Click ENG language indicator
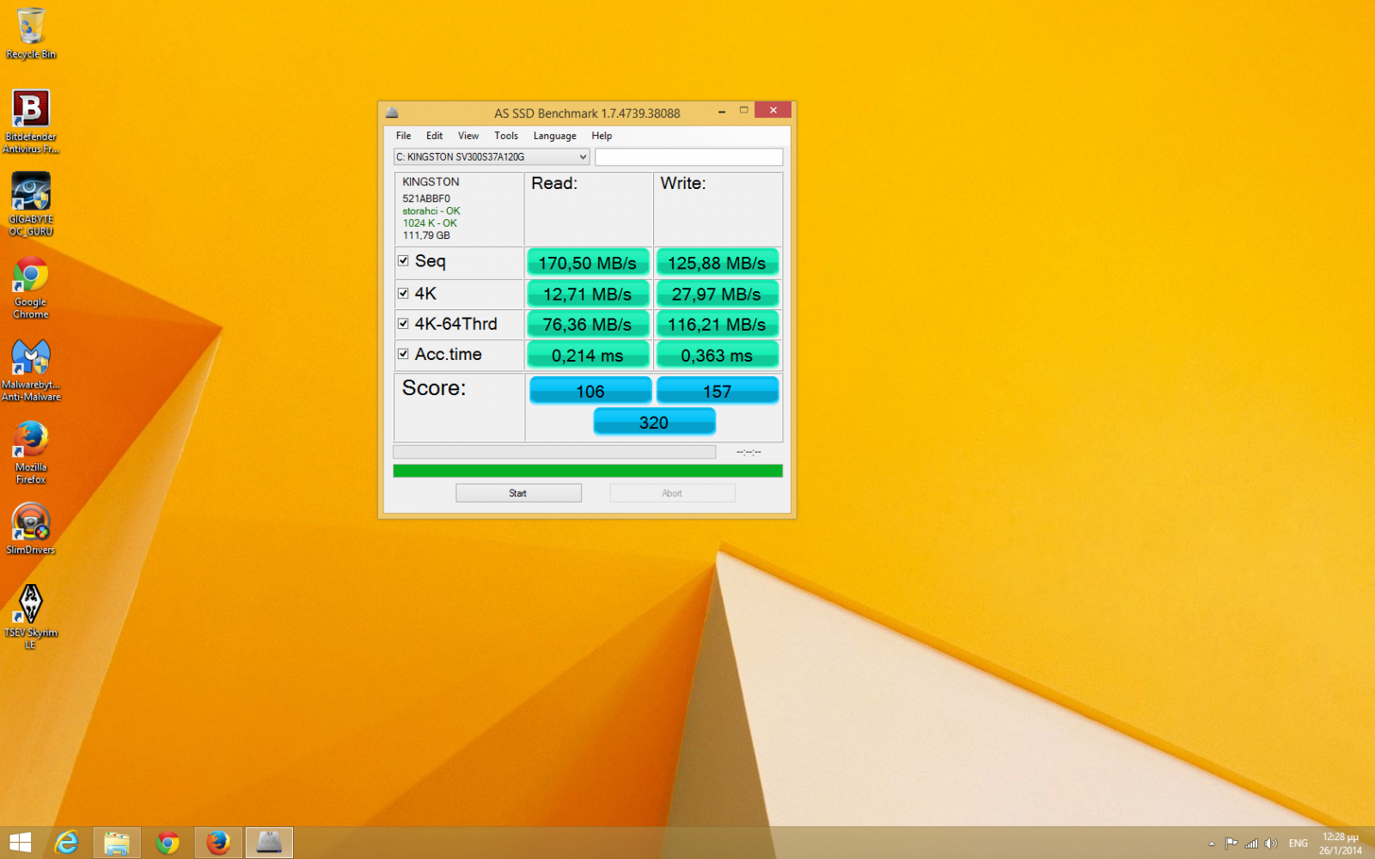Image resolution: width=1375 pixels, height=859 pixels. point(1299,844)
